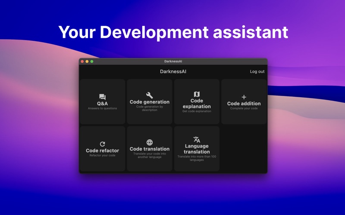Click the DarknessAI header title in app
This screenshot has height=215, width=345.
coord(173,71)
